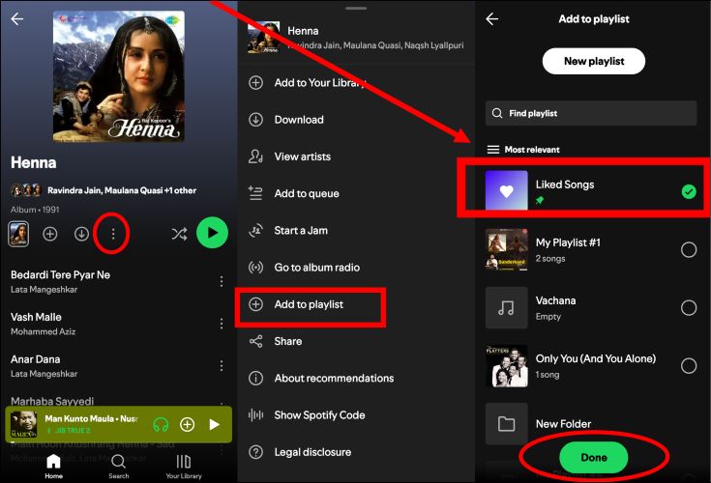
Task: Switch to the Home tab
Action: pos(53,467)
